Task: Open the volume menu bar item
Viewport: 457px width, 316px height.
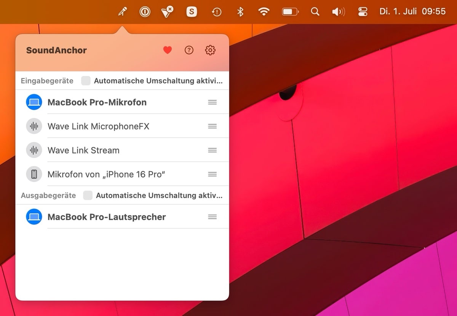Action: [x=338, y=12]
